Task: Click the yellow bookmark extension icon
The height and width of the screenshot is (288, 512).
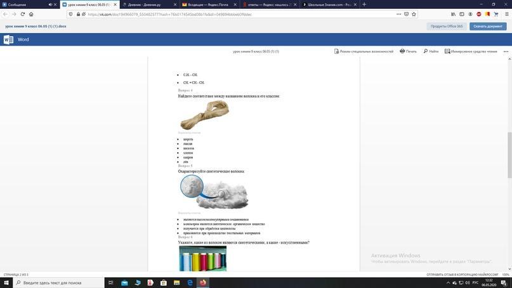Action: (487, 15)
